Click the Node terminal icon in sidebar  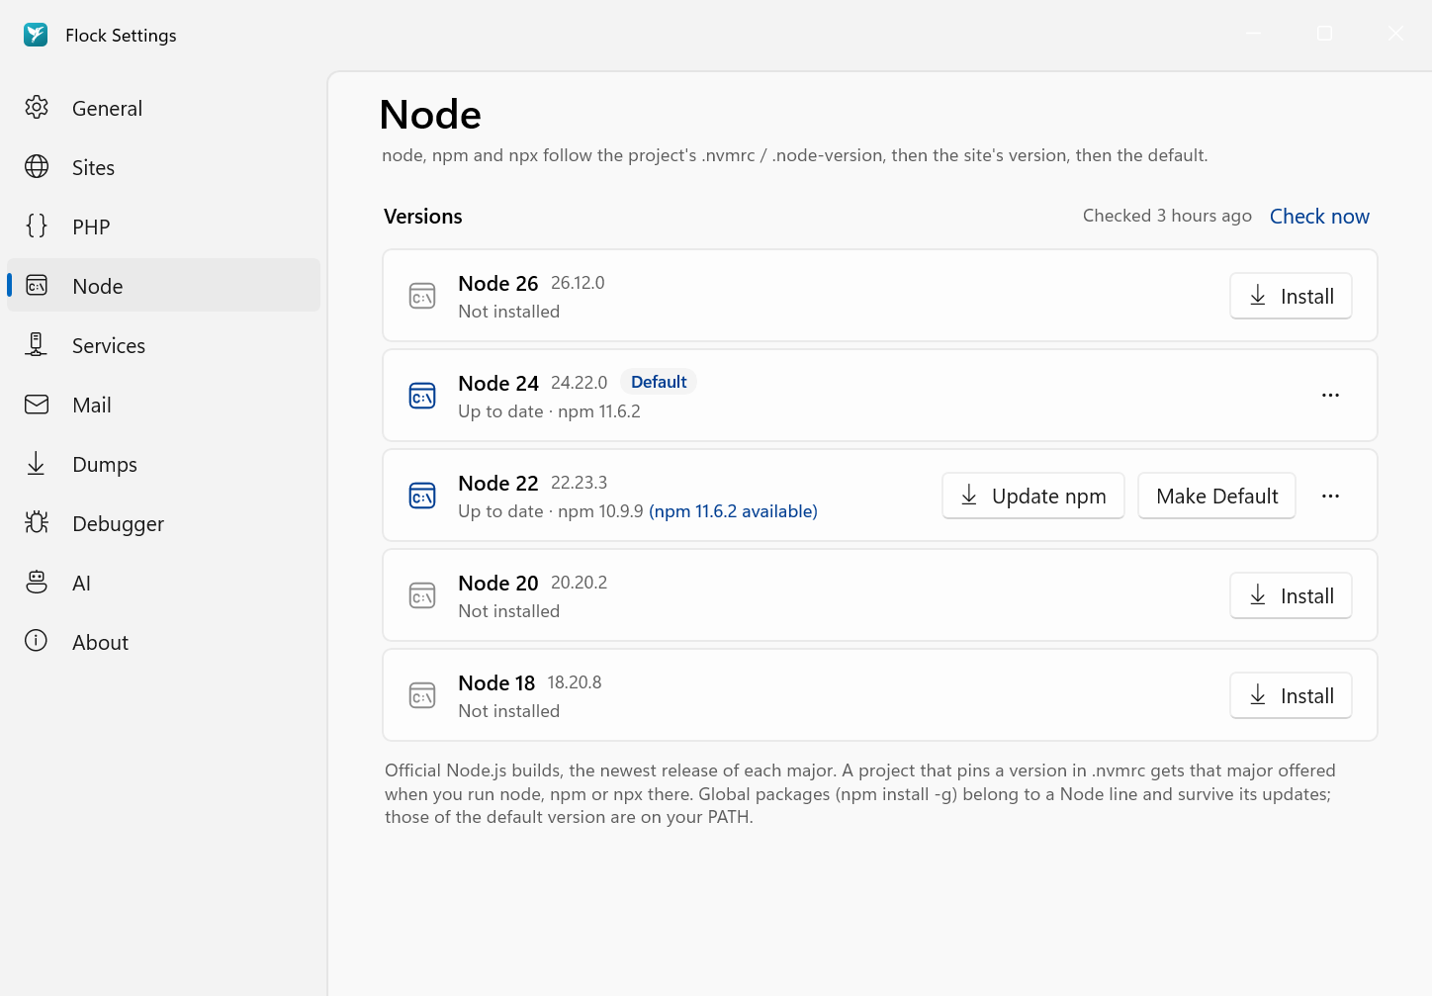37,286
